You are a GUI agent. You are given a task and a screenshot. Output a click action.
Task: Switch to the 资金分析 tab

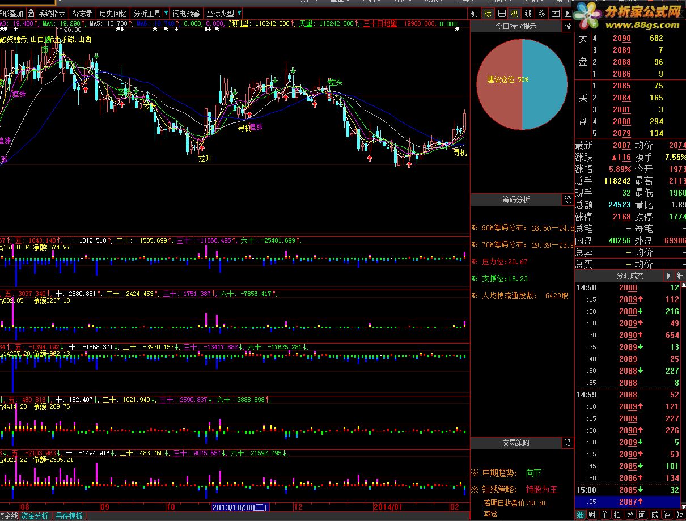click(x=35, y=516)
